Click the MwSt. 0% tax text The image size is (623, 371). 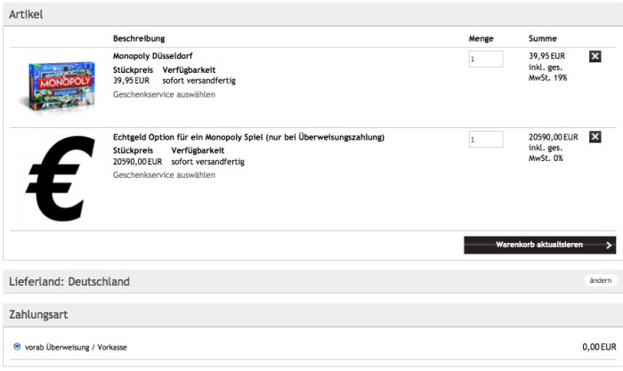click(x=546, y=158)
